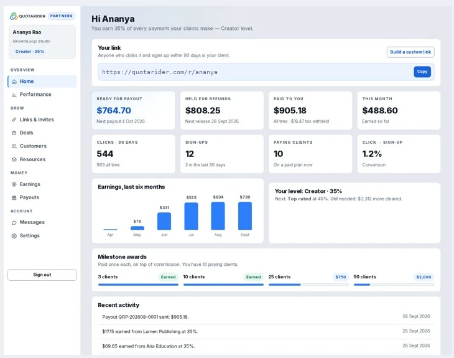This screenshot has height=358, width=454.
Task: Click the Sept bar in earnings chart
Action: coord(245,216)
